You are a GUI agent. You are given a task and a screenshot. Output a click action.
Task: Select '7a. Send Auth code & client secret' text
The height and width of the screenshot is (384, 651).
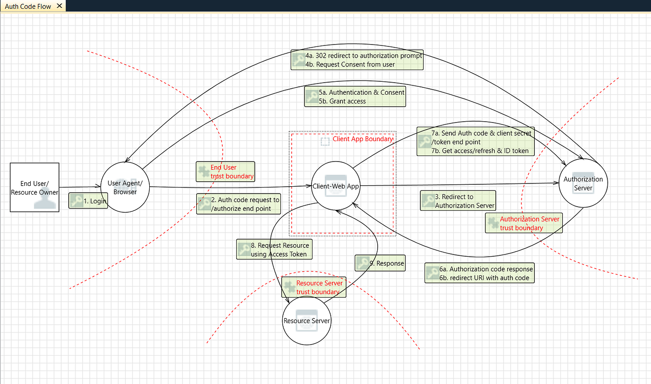[481, 133]
